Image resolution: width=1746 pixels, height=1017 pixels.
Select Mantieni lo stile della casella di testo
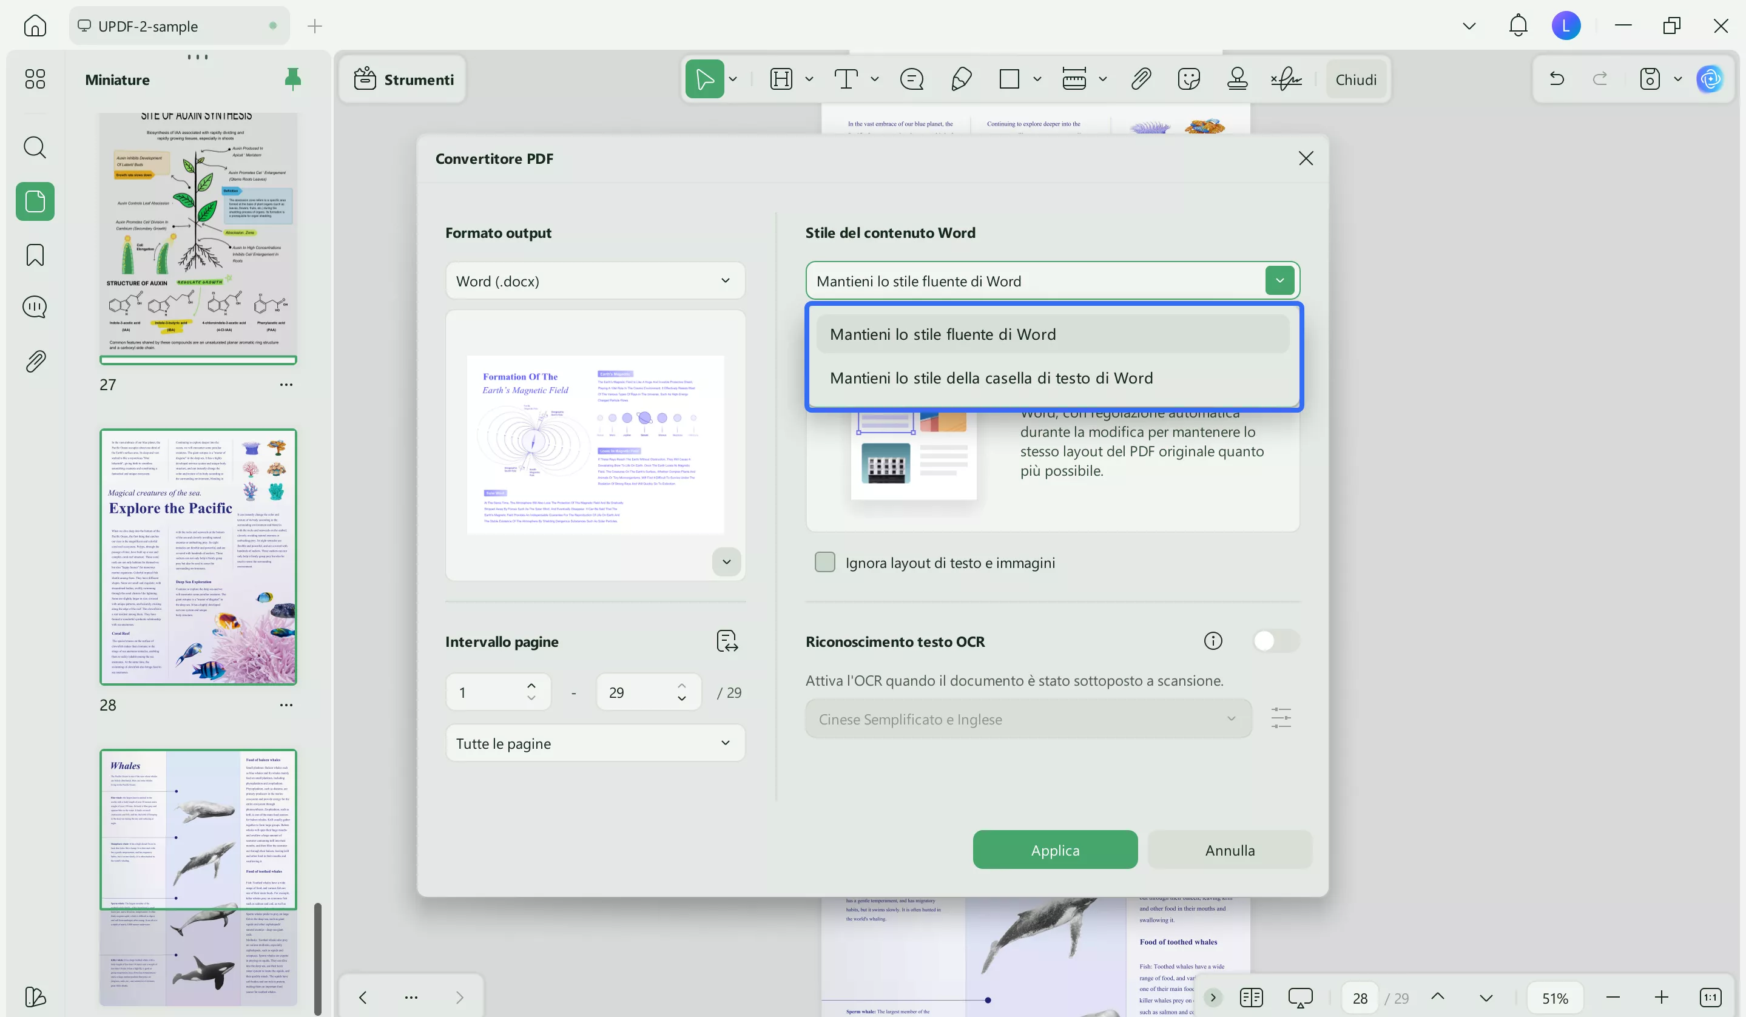991,378
